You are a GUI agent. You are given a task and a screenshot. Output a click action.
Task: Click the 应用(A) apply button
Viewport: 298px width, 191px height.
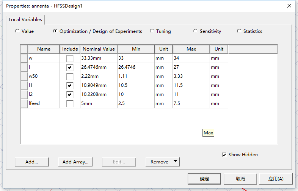point(276,179)
